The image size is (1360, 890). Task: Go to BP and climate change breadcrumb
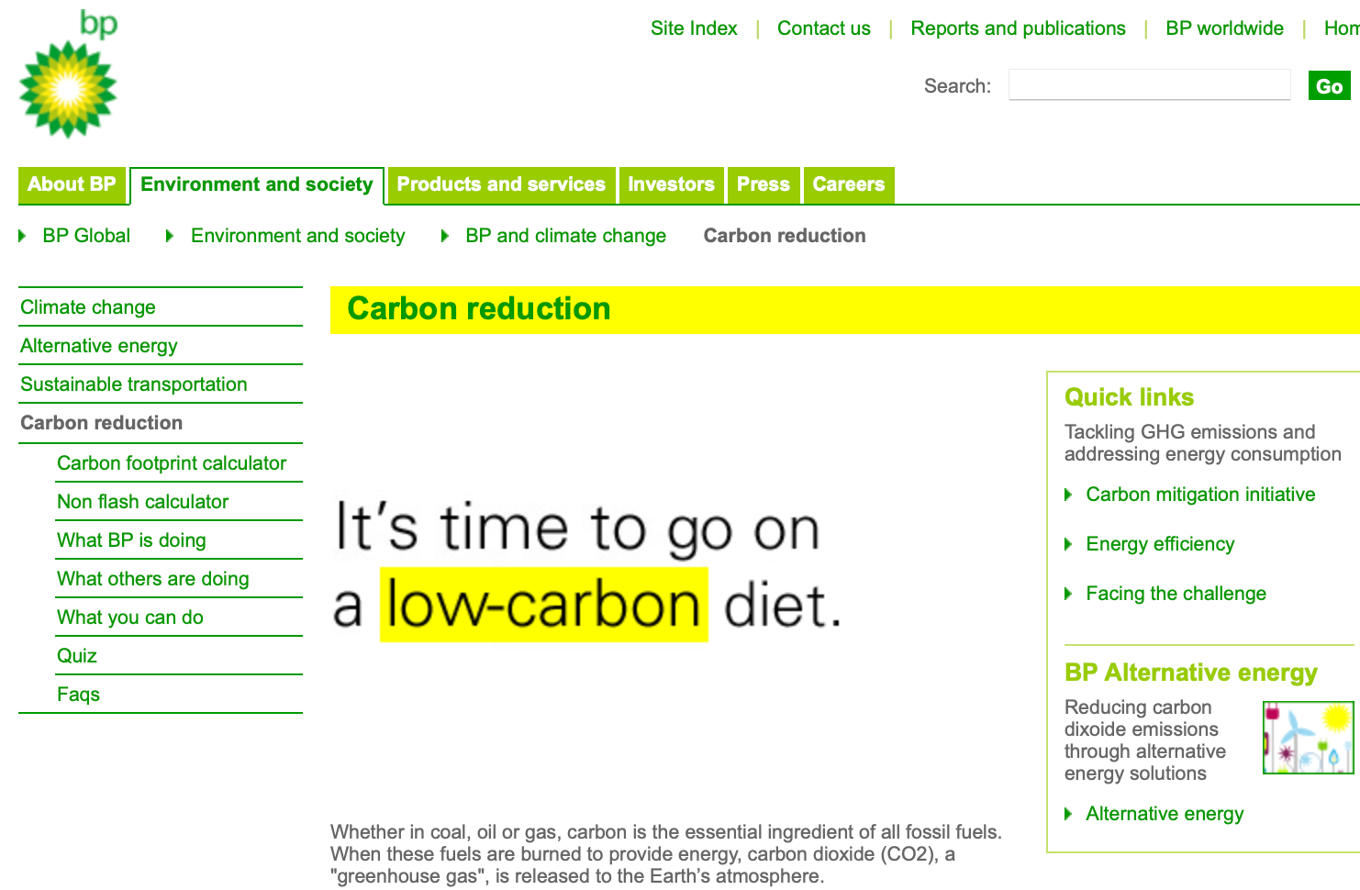565,236
